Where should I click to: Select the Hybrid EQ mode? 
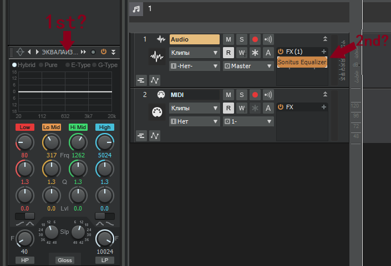[x=24, y=65]
